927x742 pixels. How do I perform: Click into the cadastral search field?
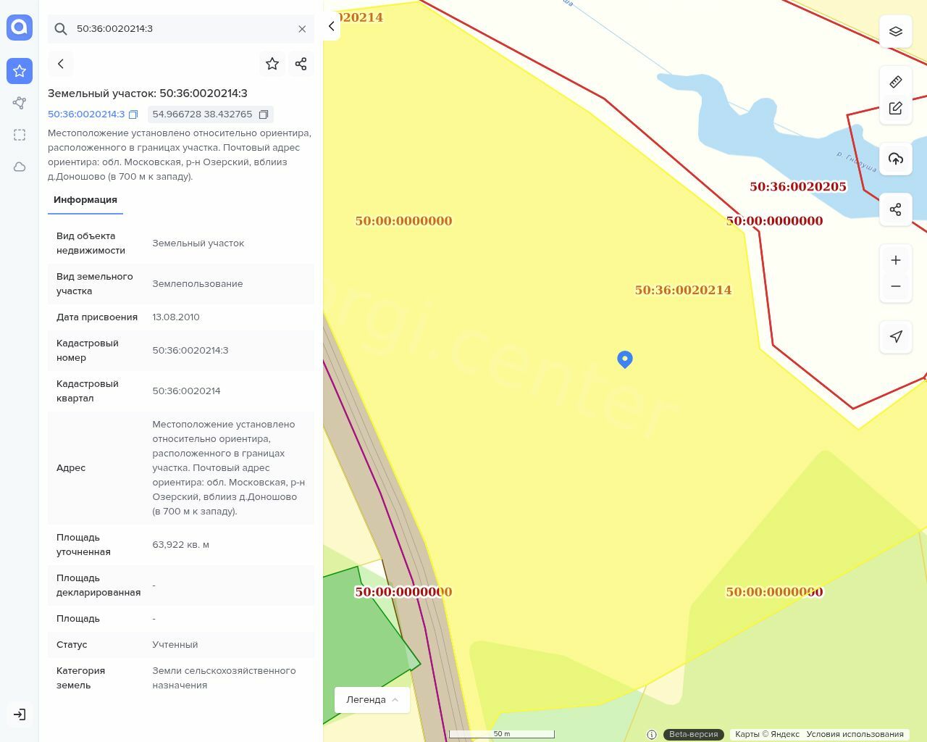181,29
